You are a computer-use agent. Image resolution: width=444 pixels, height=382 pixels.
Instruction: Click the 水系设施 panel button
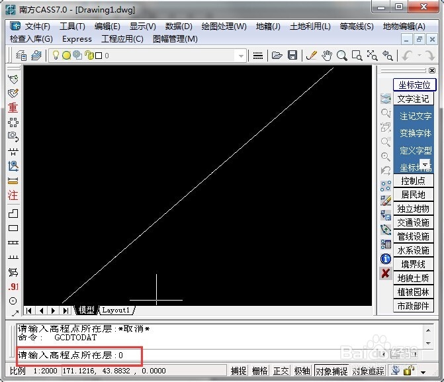coord(414,250)
